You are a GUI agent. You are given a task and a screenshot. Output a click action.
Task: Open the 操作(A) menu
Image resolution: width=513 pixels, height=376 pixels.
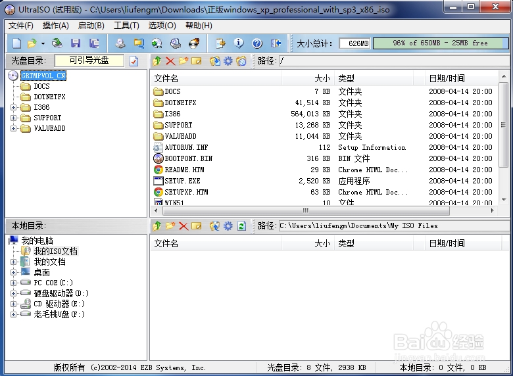pyautogui.click(x=56, y=26)
